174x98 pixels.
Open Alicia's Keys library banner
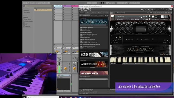tap(94, 73)
